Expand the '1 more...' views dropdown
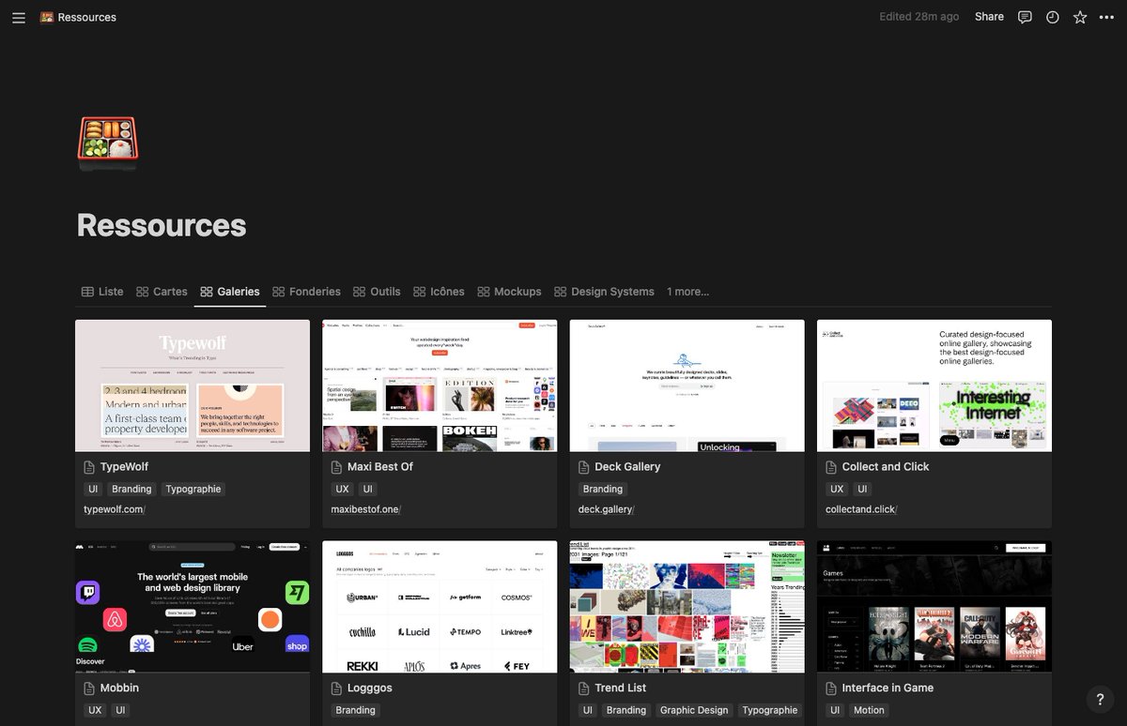1127x726 pixels. (687, 292)
